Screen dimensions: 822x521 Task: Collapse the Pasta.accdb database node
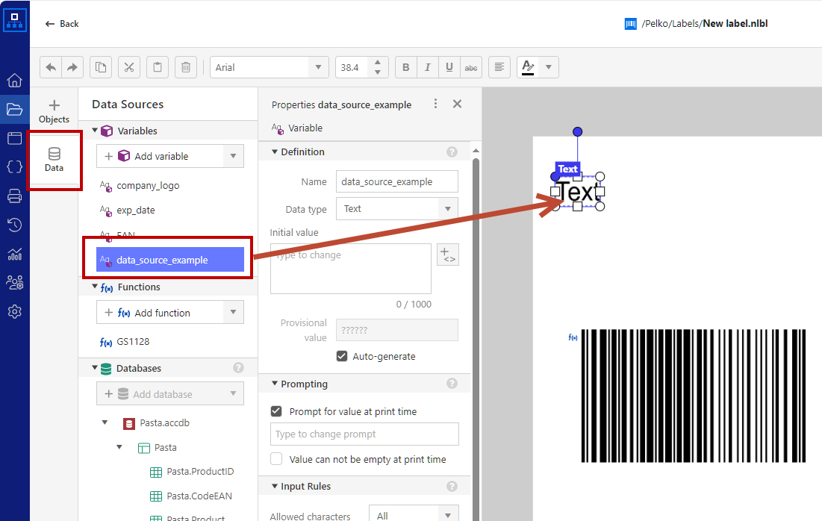click(105, 423)
